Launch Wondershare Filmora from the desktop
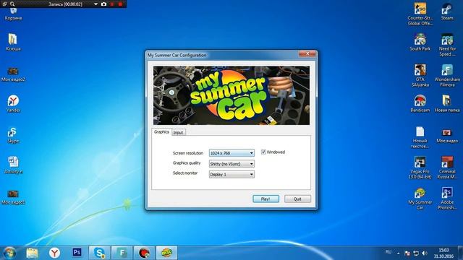Image resolution: width=463 pixels, height=260 pixels. click(x=447, y=75)
